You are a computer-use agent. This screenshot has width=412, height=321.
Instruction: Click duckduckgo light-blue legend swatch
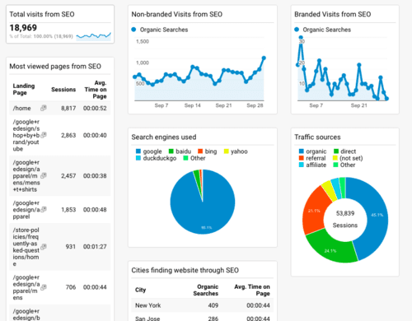click(x=138, y=158)
